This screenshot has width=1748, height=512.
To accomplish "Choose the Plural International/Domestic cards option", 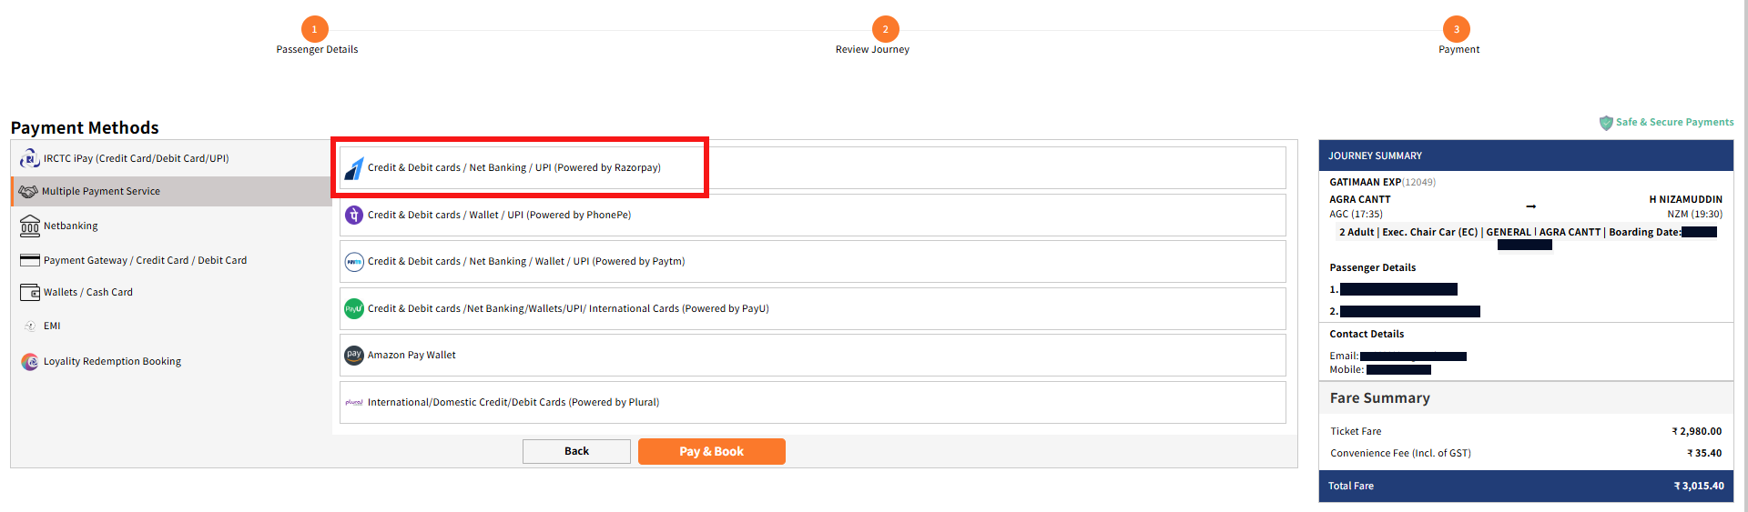I will [513, 403].
